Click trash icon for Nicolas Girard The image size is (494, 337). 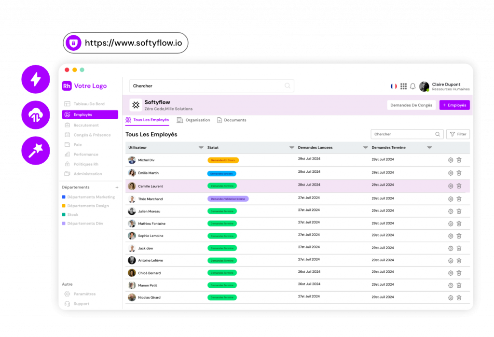[459, 298]
